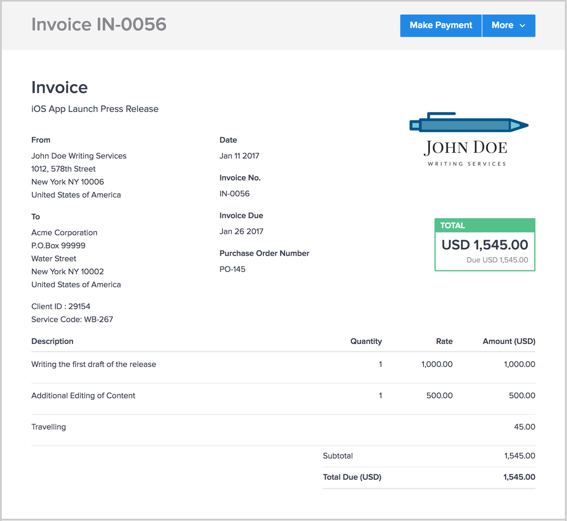Click the blue pen logo icon
The width and height of the screenshot is (567, 521).
coord(468,122)
